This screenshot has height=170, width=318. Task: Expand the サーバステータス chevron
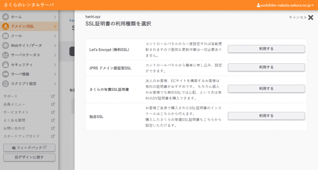[55, 55]
